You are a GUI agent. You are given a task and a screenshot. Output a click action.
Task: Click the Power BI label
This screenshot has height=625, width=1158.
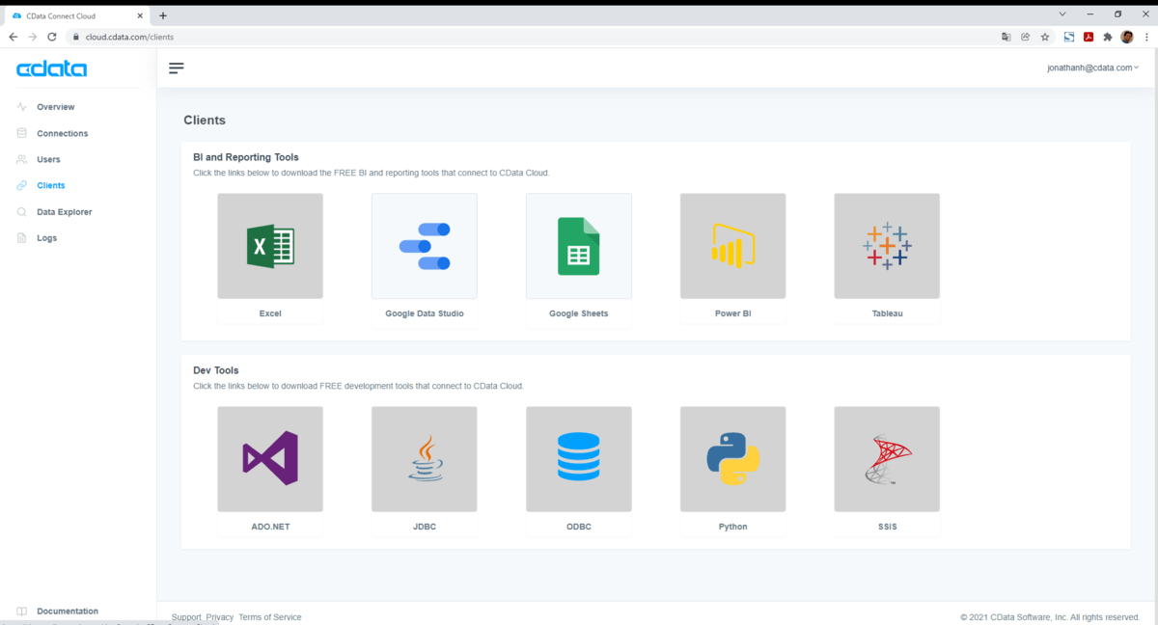click(x=733, y=313)
